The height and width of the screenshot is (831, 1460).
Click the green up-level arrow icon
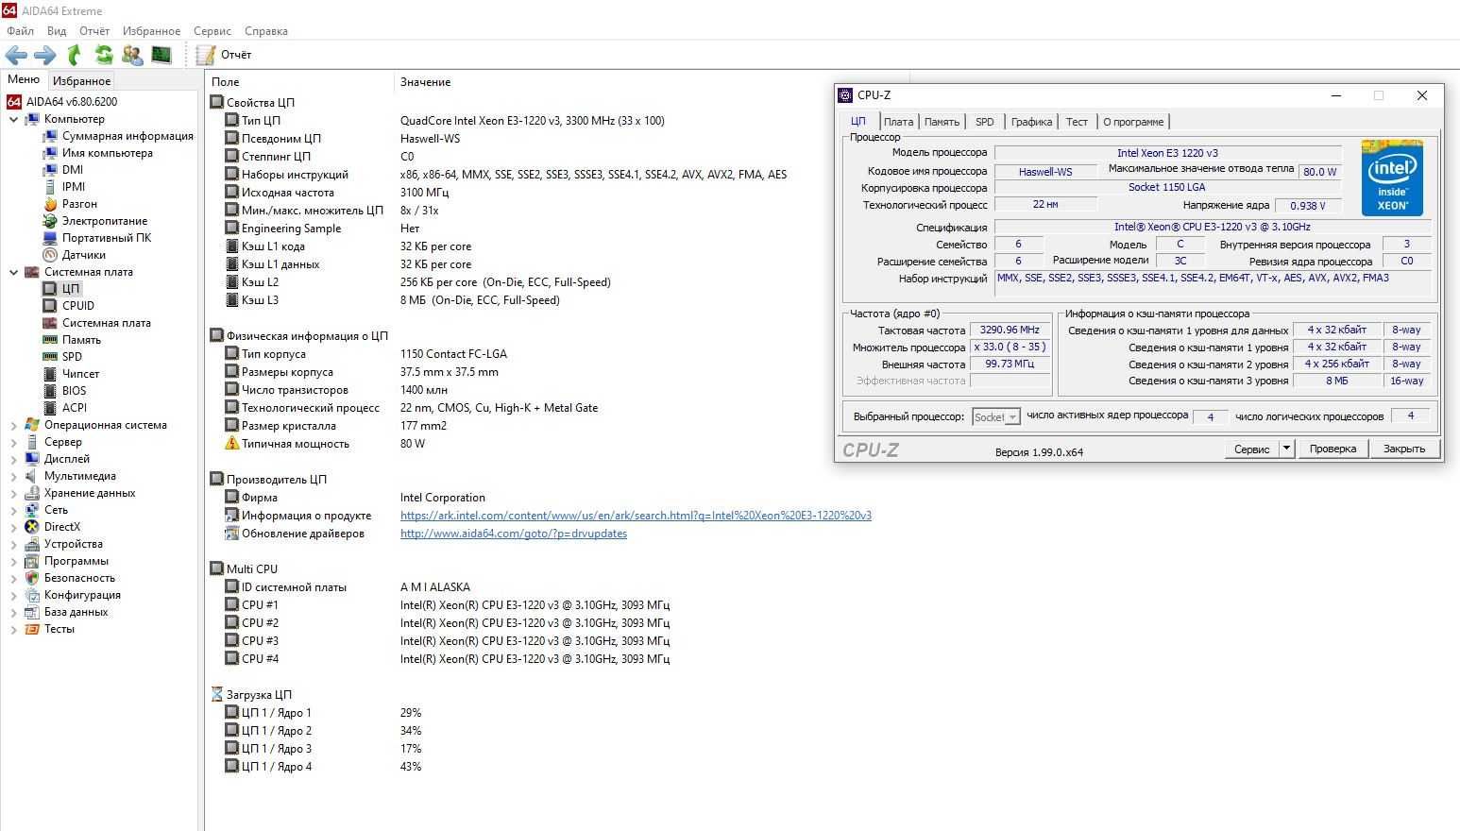pyautogui.click(x=75, y=55)
